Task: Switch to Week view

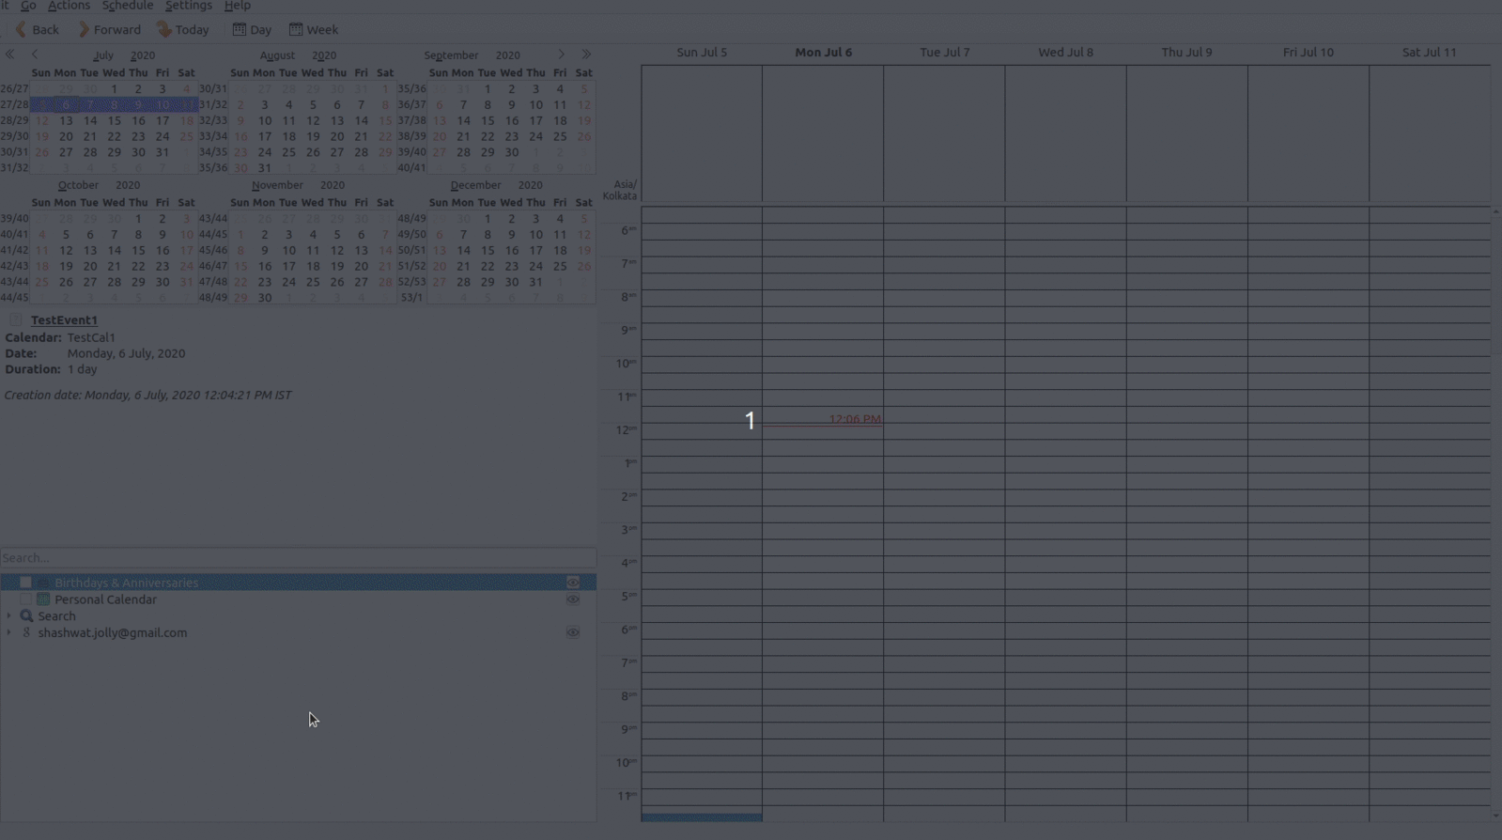Action: tap(313, 30)
